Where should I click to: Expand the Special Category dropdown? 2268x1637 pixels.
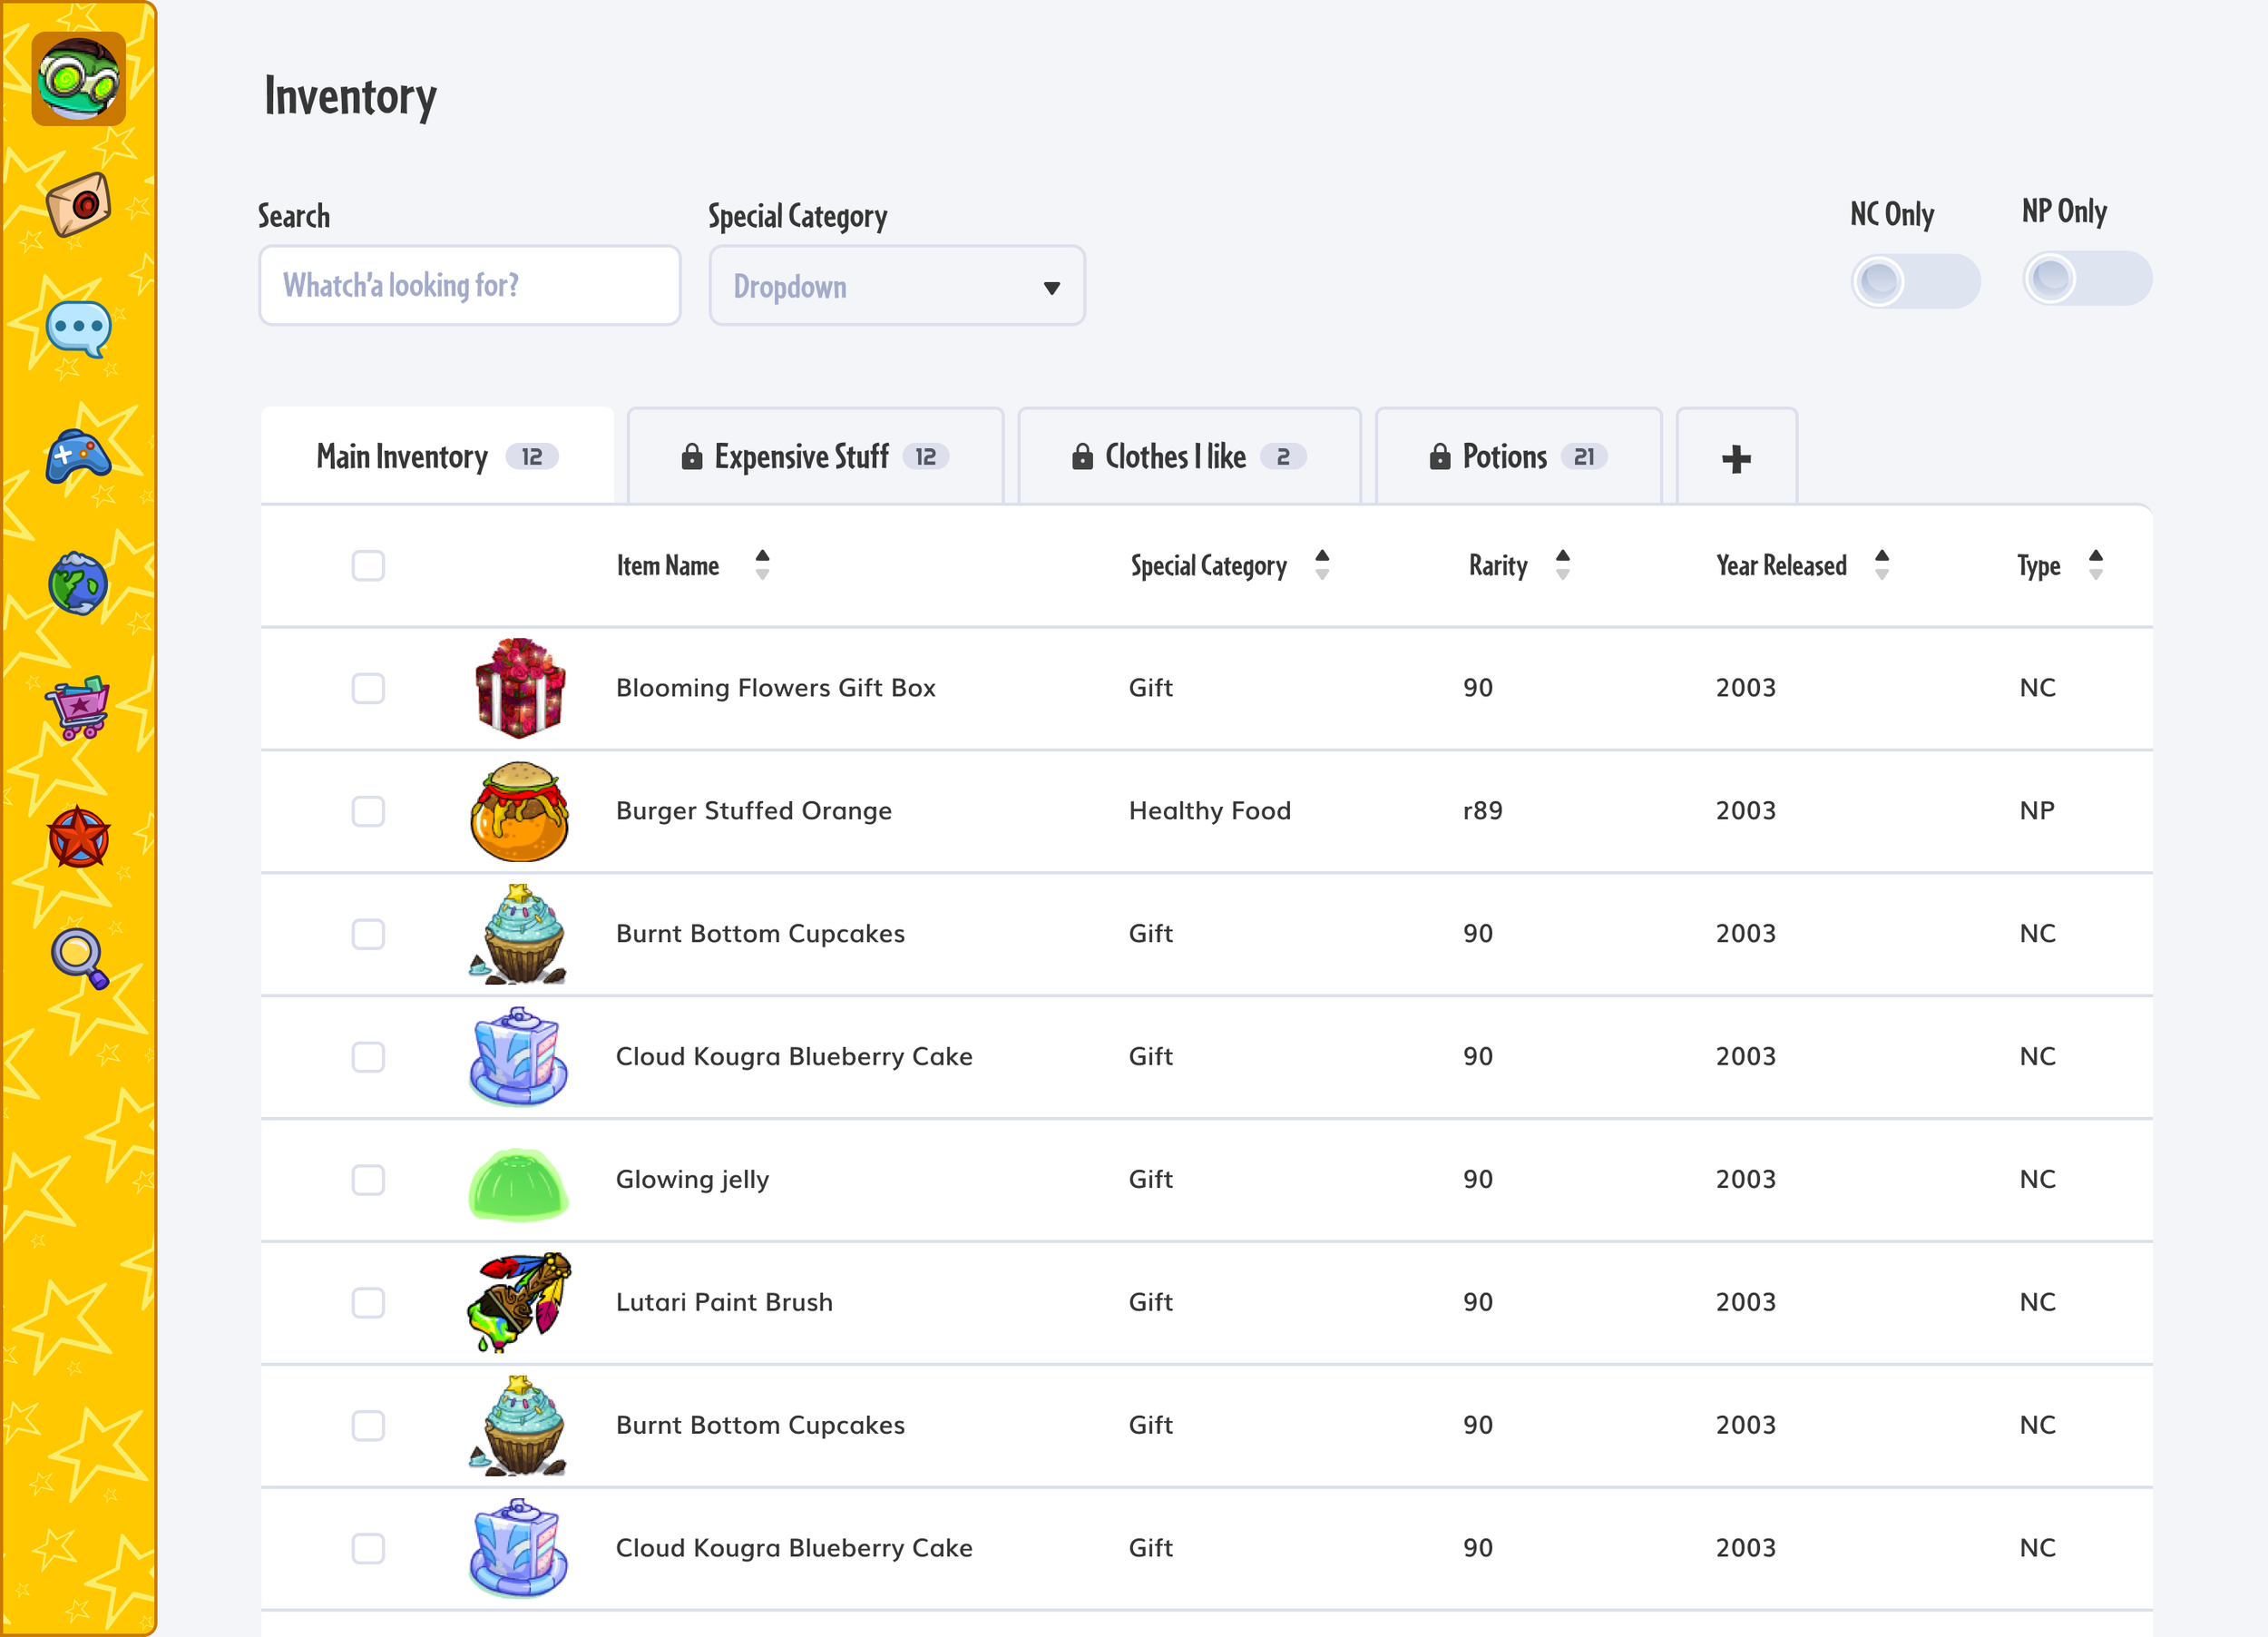(896, 287)
